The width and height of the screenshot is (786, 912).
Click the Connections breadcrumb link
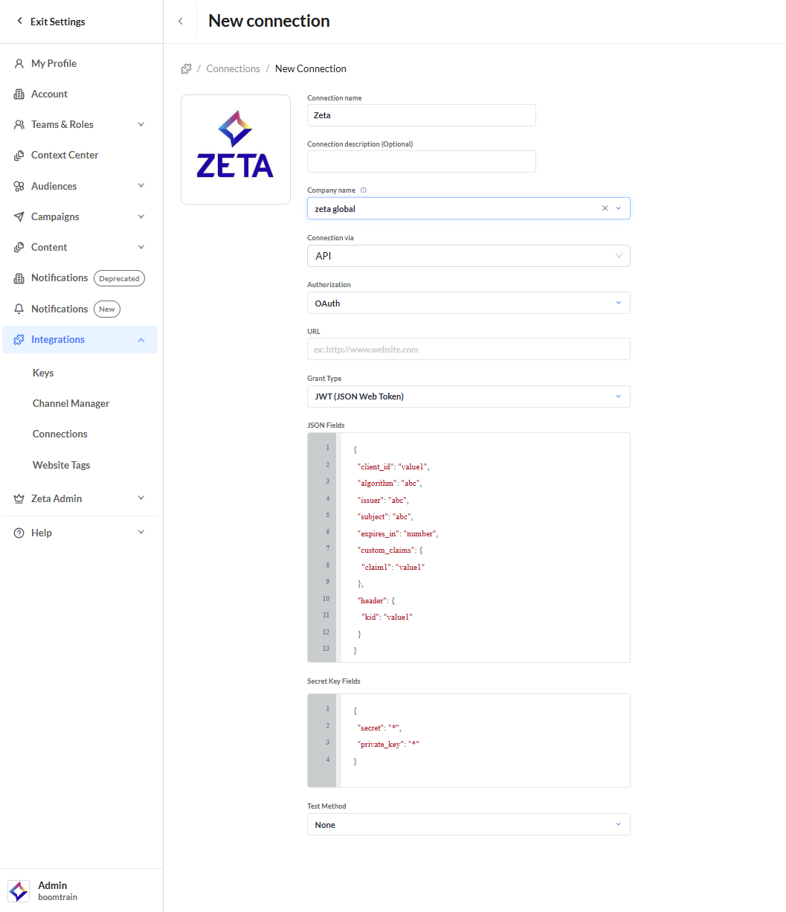(233, 68)
